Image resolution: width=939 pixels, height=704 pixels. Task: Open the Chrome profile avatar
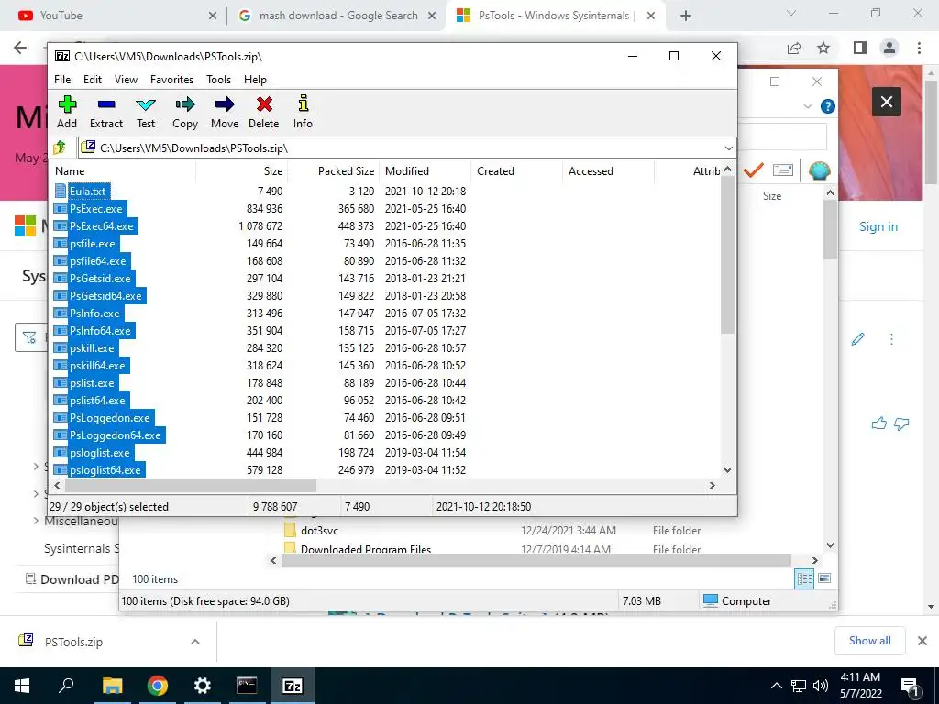[x=889, y=48]
